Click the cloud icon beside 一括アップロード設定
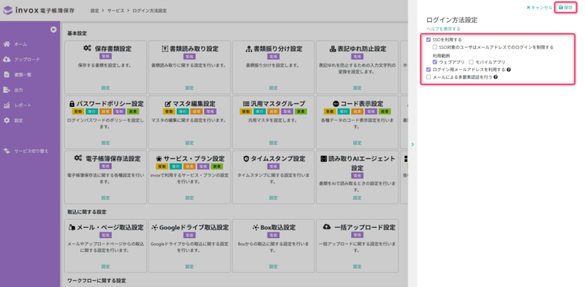The height and width of the screenshot is (287, 585). [x=327, y=227]
